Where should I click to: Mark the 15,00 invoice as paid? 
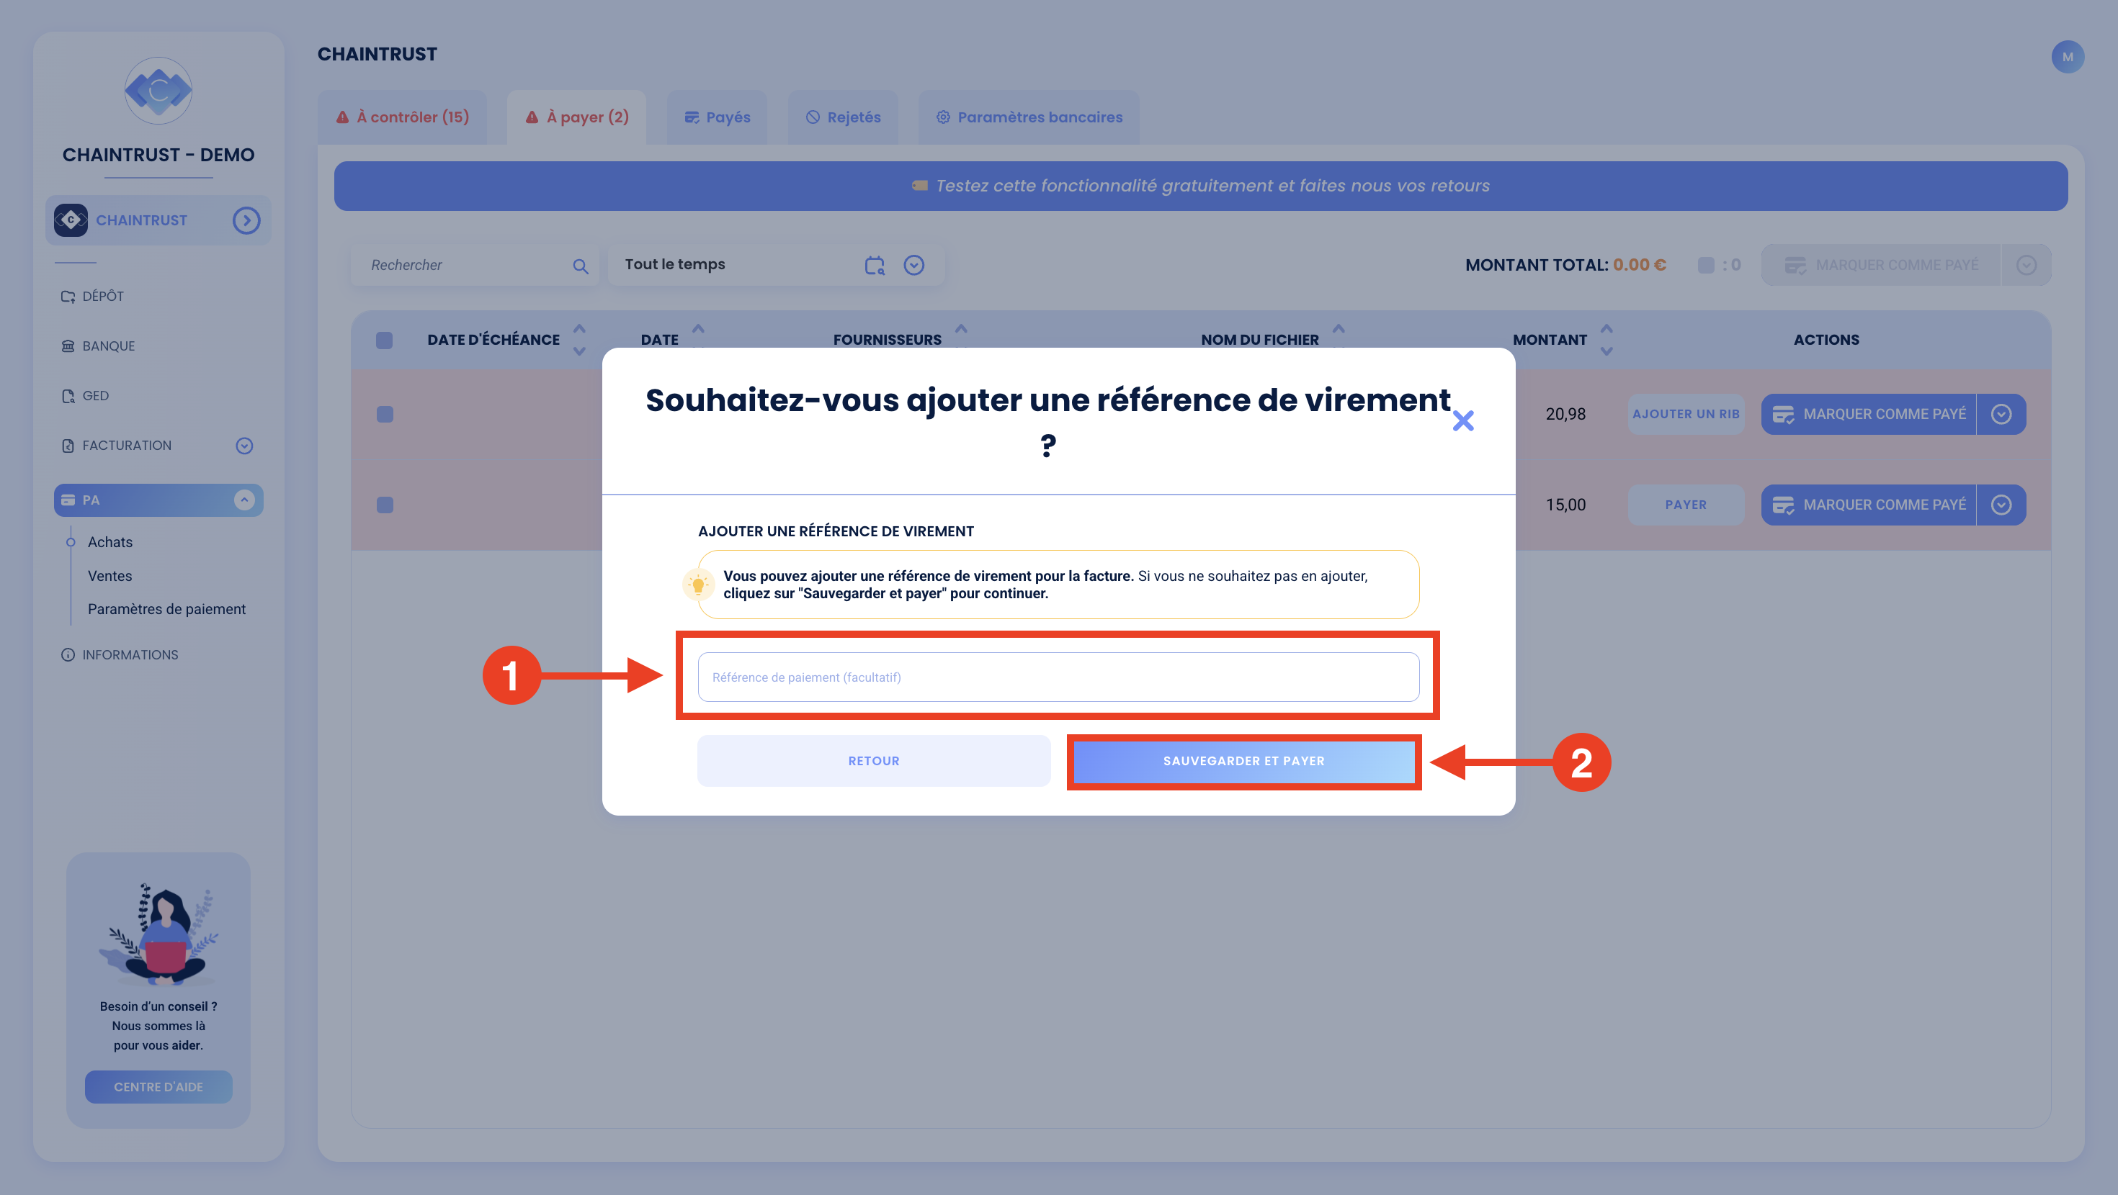pyautogui.click(x=1868, y=505)
